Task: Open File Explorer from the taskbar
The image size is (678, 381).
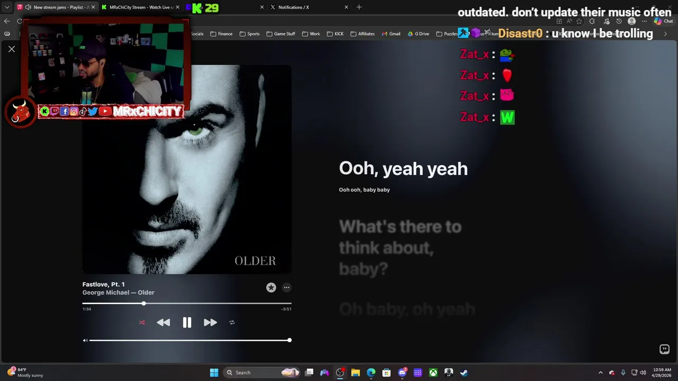Action: (355, 373)
